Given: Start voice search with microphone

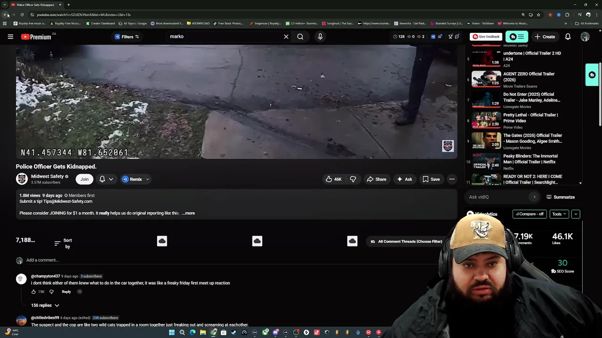Looking at the screenshot, I should click(x=320, y=37).
